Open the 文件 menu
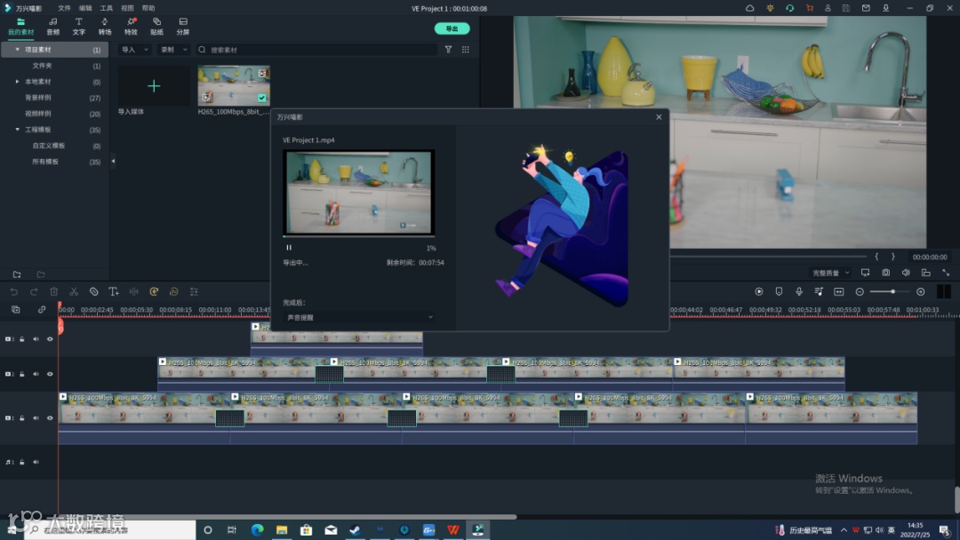The height and width of the screenshot is (540, 960). pos(64,8)
